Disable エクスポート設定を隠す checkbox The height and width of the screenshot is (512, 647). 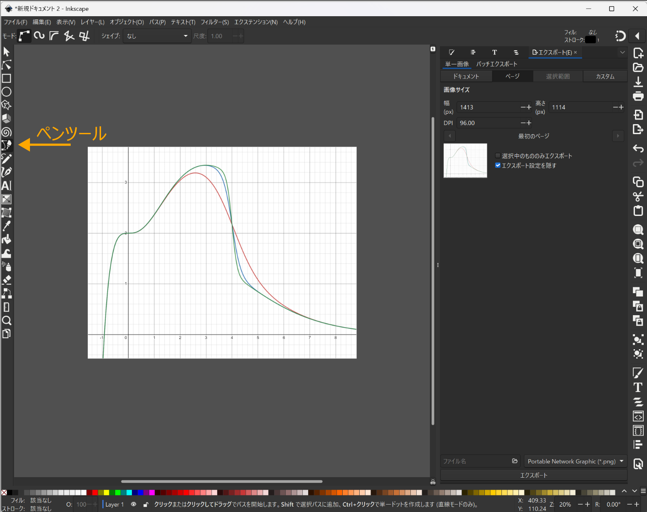[x=498, y=165]
